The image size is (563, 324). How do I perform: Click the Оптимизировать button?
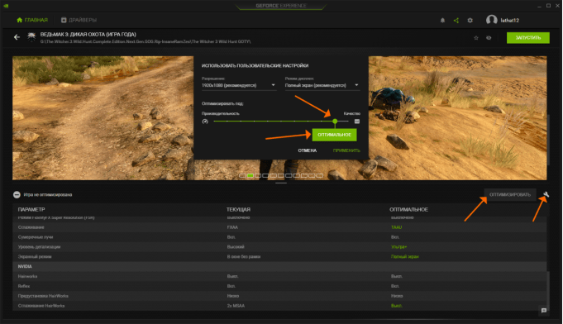510,194
